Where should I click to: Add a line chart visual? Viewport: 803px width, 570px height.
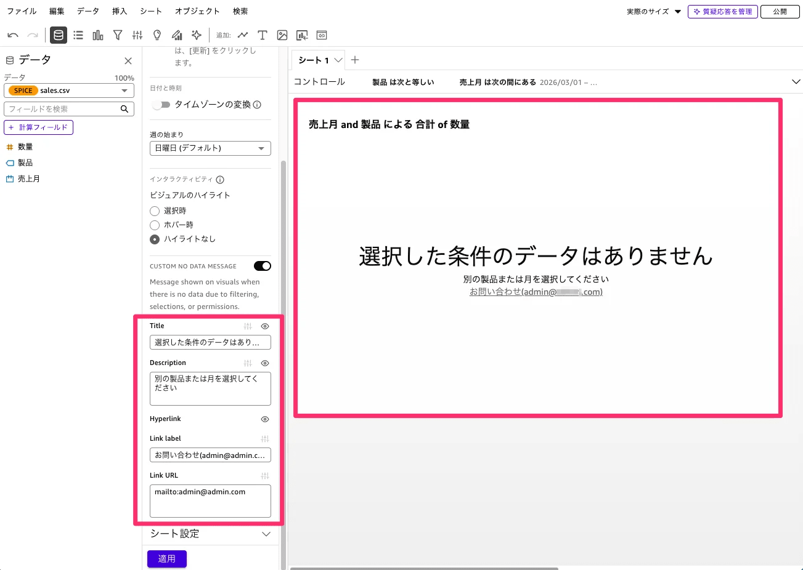pos(243,35)
